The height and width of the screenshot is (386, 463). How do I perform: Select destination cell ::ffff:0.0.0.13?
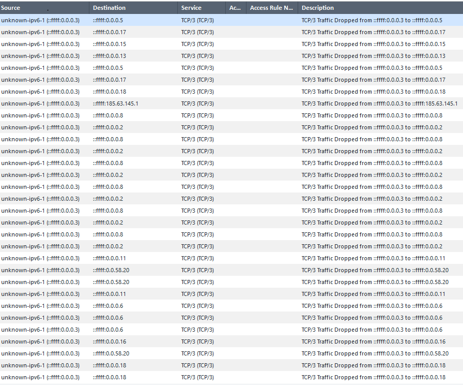tap(109, 56)
